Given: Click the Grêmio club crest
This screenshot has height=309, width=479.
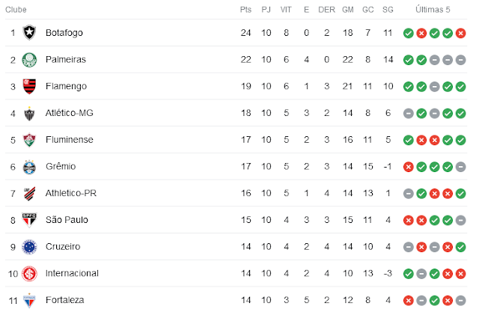Looking at the screenshot, I should [29, 167].
